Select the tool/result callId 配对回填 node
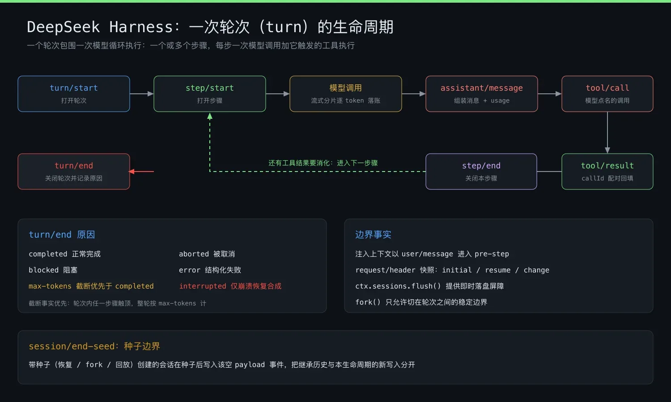The image size is (671, 402). (607, 172)
